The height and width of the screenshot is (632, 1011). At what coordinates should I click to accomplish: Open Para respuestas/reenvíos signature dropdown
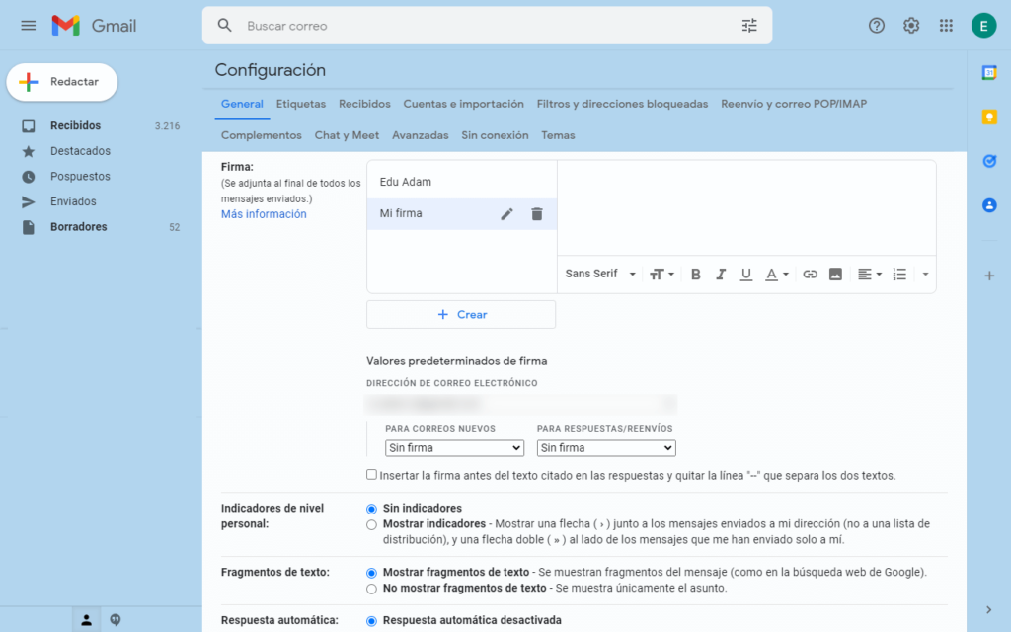(606, 448)
